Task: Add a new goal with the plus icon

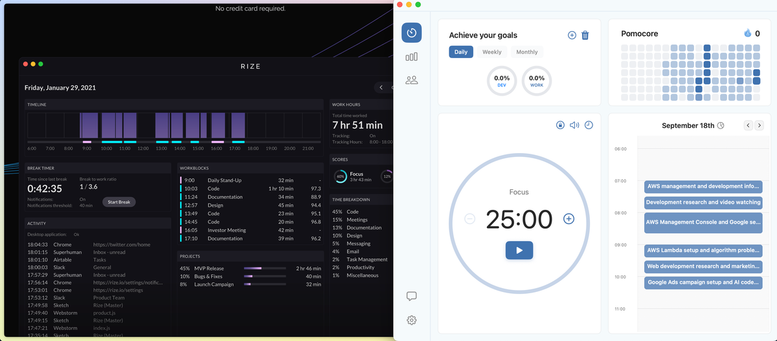Action: coord(572,36)
